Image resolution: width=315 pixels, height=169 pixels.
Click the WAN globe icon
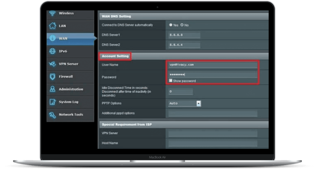click(x=53, y=38)
